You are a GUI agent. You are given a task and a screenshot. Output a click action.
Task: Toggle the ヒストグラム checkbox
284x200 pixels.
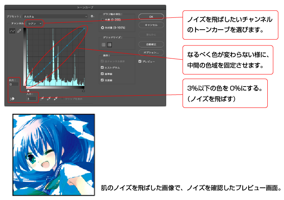point(102,67)
